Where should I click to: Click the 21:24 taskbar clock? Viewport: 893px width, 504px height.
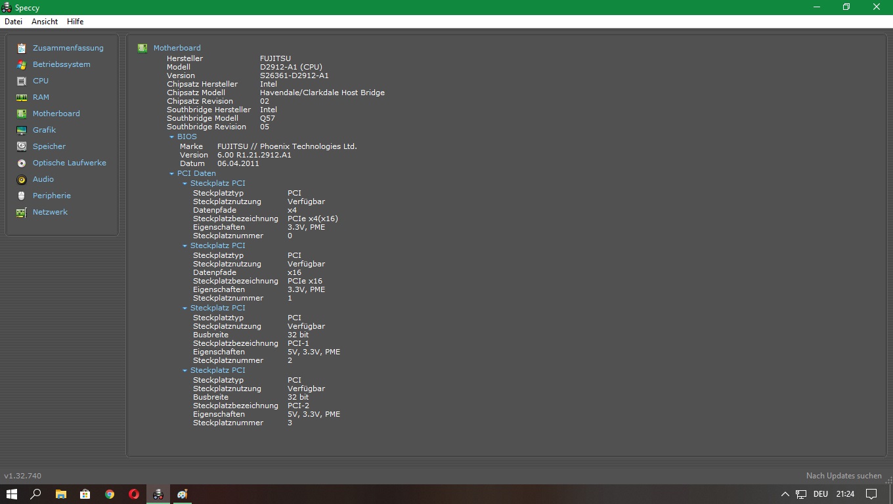tap(846, 494)
